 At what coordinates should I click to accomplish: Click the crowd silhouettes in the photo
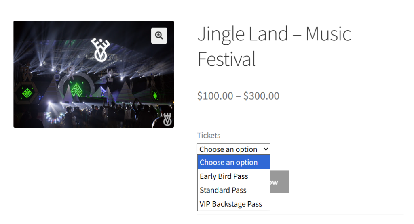[97, 114]
